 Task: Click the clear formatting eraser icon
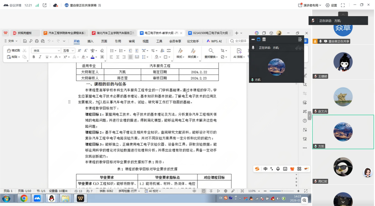pos(102,50)
